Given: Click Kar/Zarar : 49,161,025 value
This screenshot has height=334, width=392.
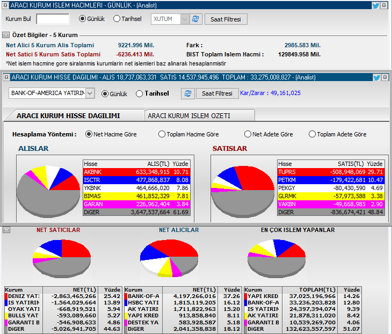Looking at the screenshot, I should 270,93.
